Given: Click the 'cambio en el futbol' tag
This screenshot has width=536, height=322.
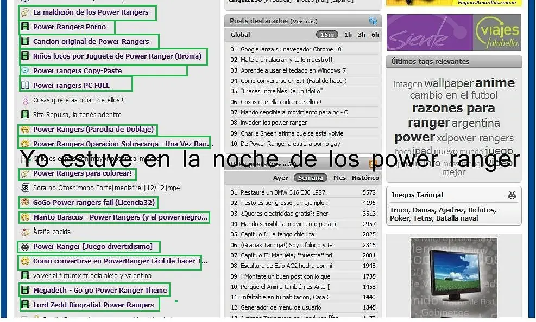Looking at the screenshot, I should [453, 95].
